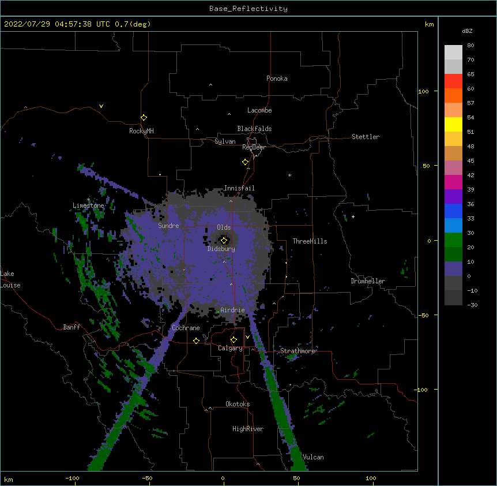The height and width of the screenshot is (486, 497).
Task: Click the Olds city label
Action: coord(224,227)
